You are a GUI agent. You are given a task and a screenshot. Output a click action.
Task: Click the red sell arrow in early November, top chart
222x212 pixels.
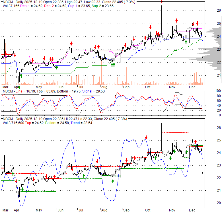[177, 20]
